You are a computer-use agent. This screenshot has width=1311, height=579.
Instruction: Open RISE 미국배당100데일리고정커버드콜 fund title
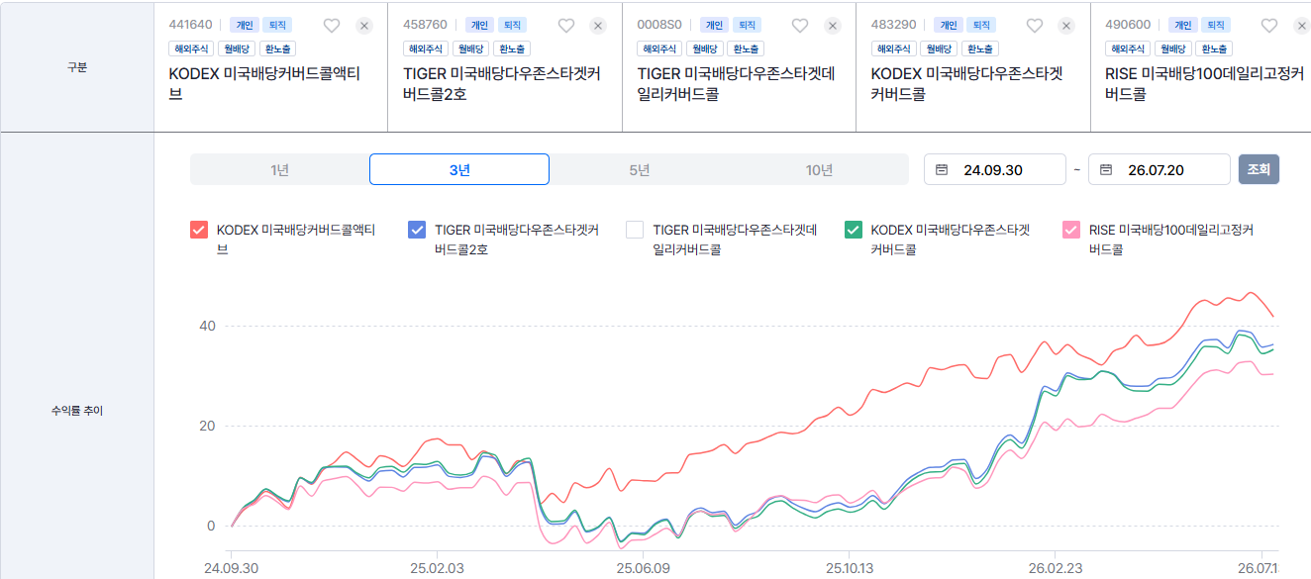pyautogui.click(x=1204, y=84)
